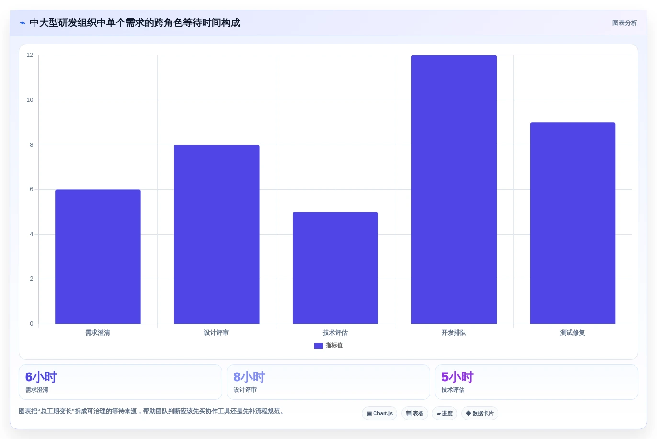This screenshot has height=439, width=657.
Task: Select the 设计评审 bar in the chart
Action: coord(216,234)
